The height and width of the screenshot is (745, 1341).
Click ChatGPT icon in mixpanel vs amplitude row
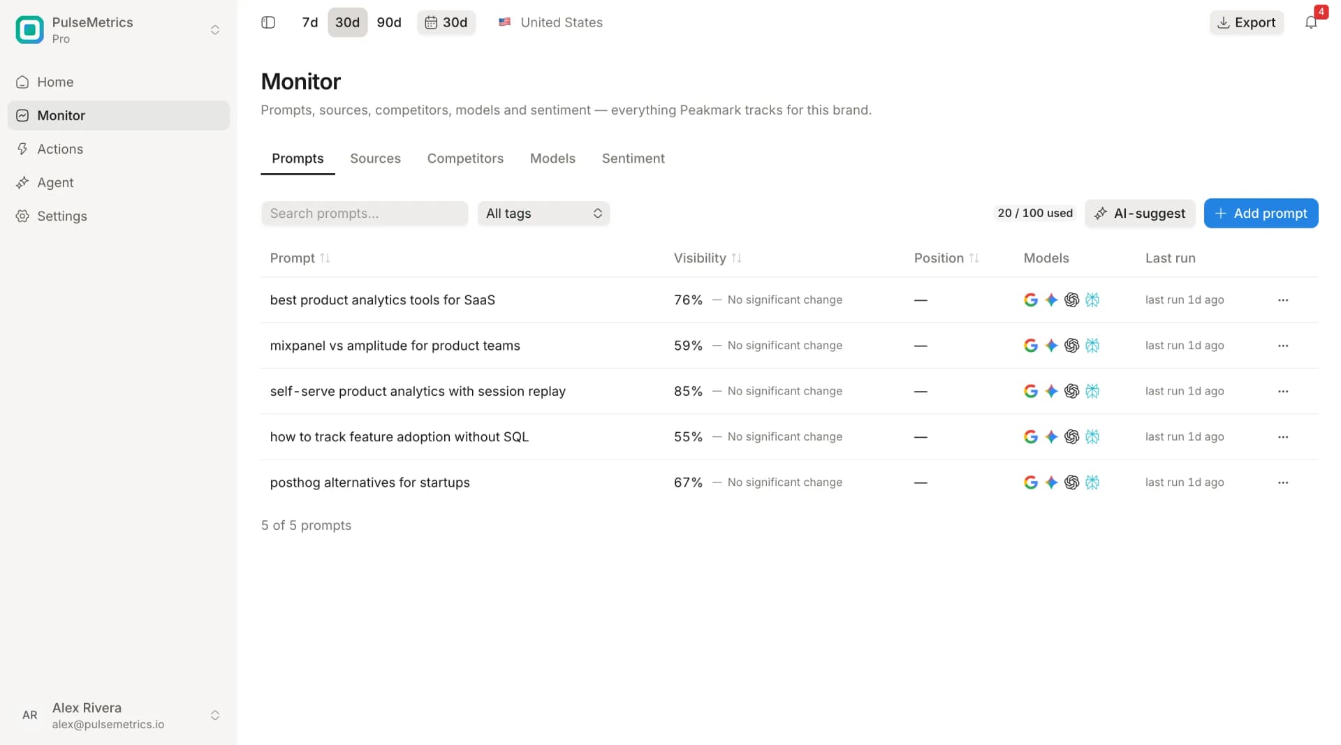[1072, 346]
